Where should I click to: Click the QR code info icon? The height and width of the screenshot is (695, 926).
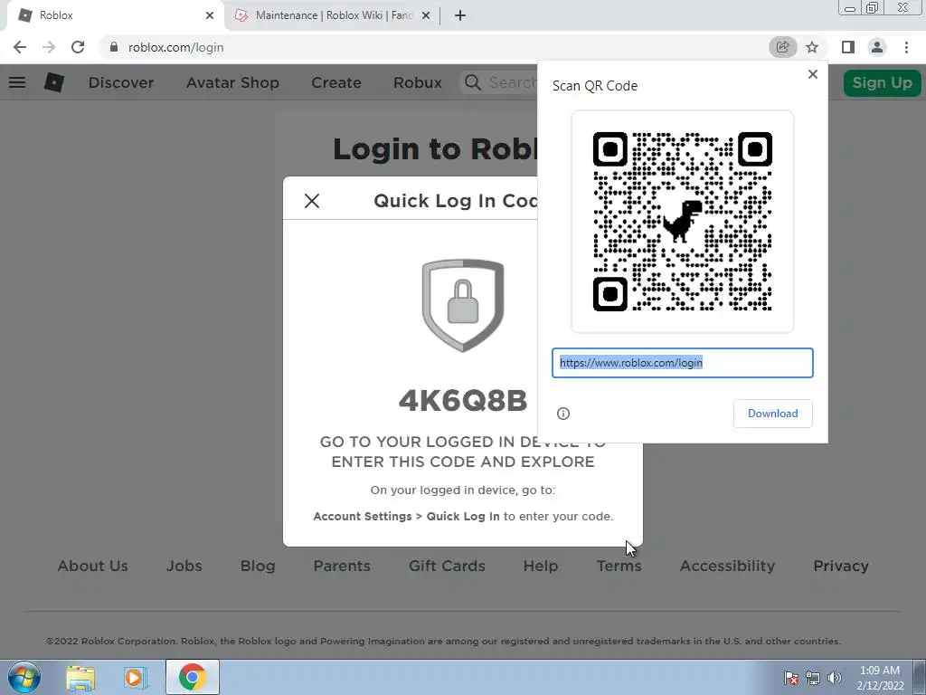[563, 414]
